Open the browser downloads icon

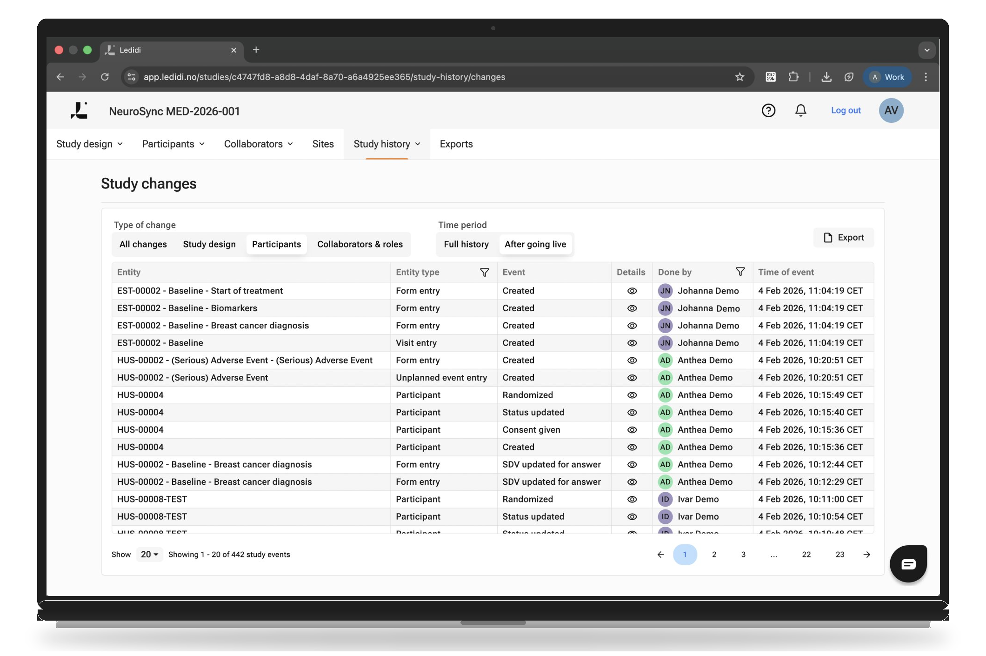826,77
